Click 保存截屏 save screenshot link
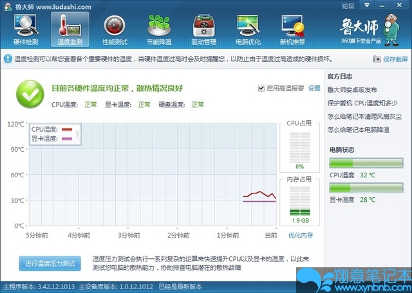The image size is (412, 293). coord(395,59)
